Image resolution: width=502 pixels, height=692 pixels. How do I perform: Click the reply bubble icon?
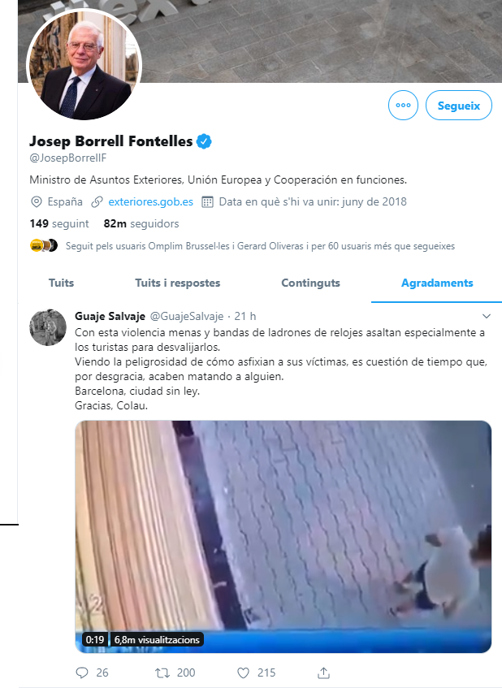click(82, 673)
